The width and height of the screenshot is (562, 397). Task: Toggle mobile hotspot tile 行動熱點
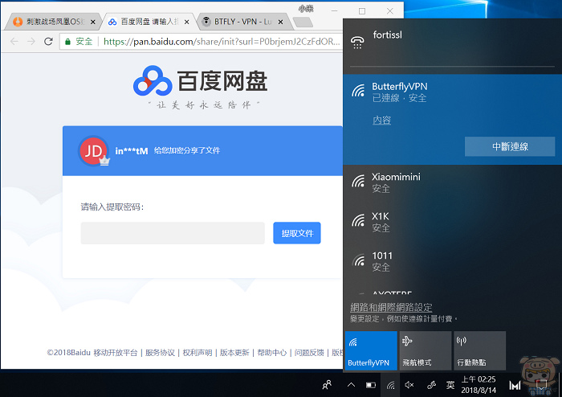point(479,350)
